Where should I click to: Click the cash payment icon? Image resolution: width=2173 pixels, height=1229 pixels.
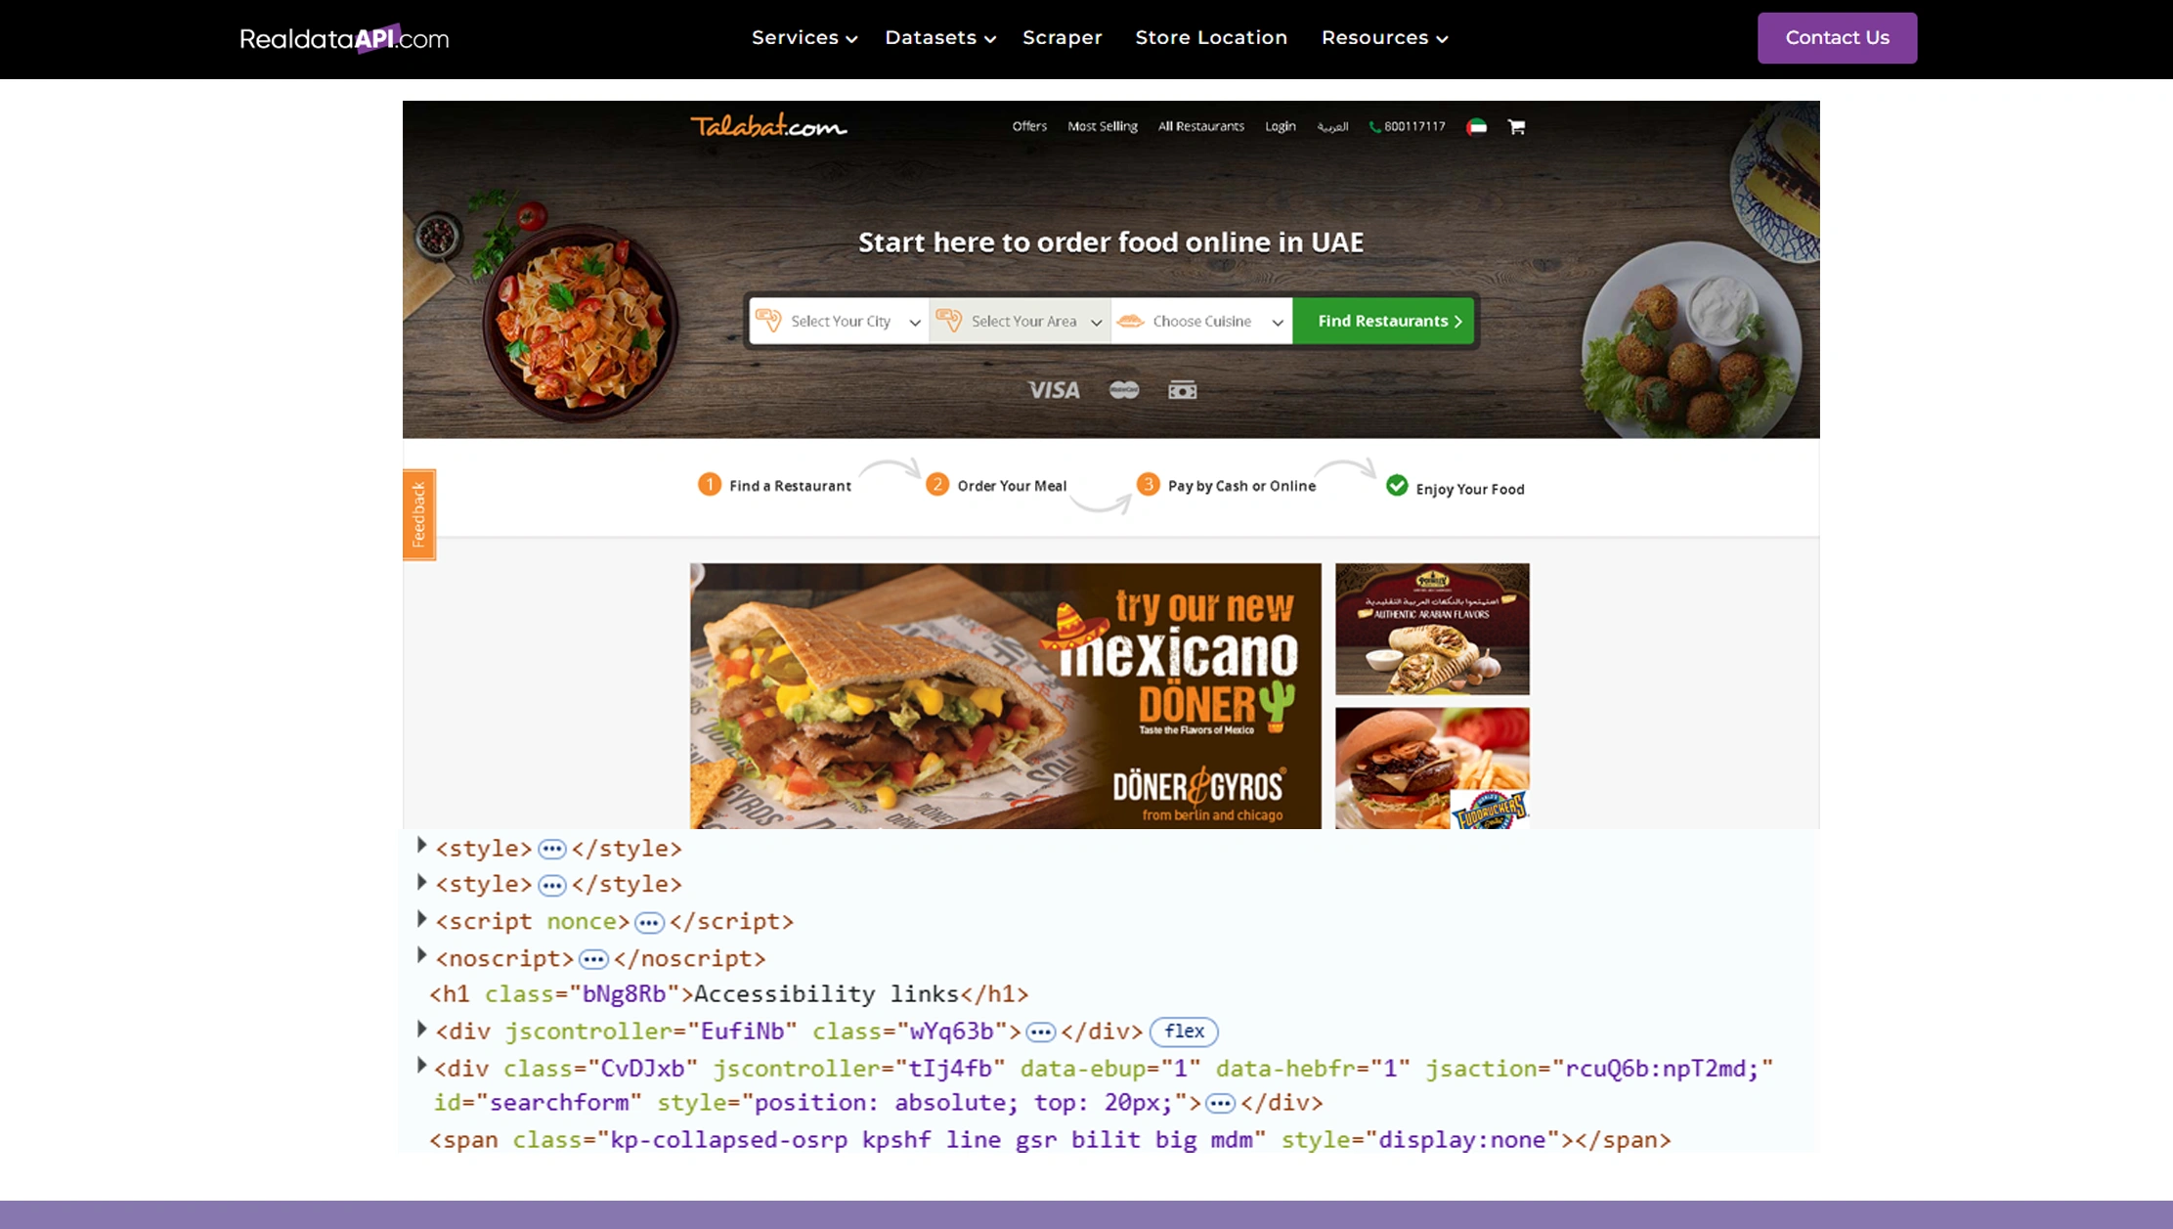point(1182,388)
